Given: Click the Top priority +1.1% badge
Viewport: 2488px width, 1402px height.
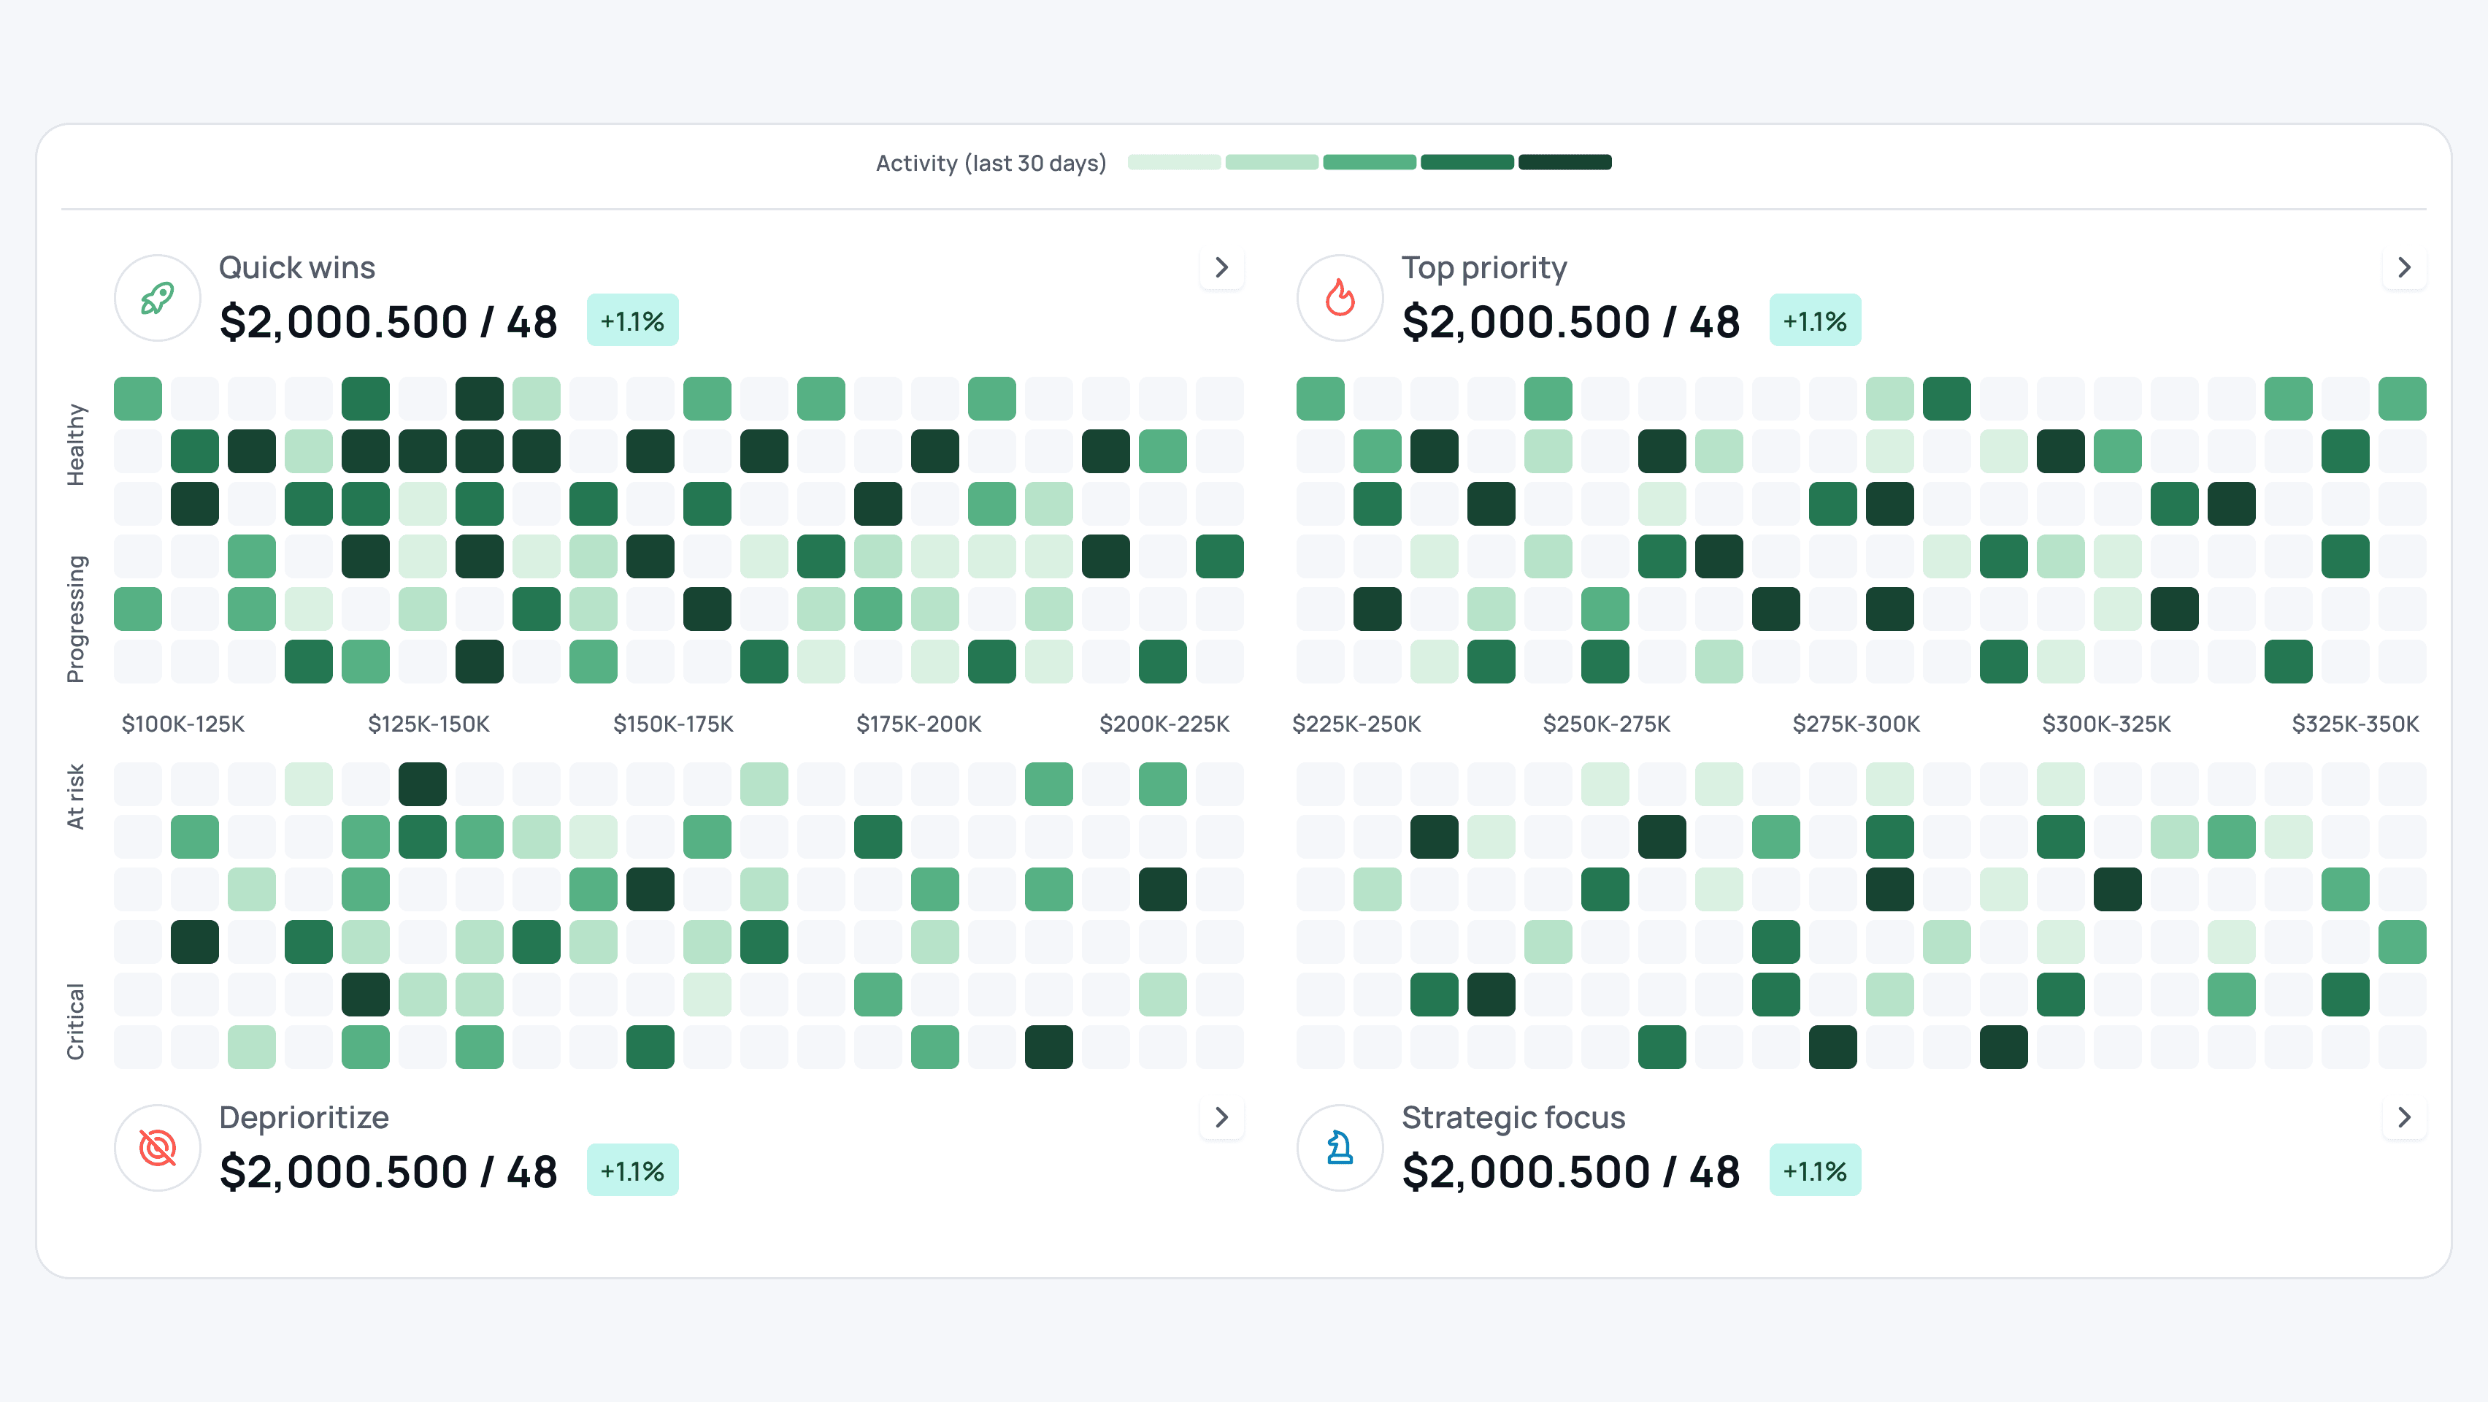Looking at the screenshot, I should click(1815, 321).
